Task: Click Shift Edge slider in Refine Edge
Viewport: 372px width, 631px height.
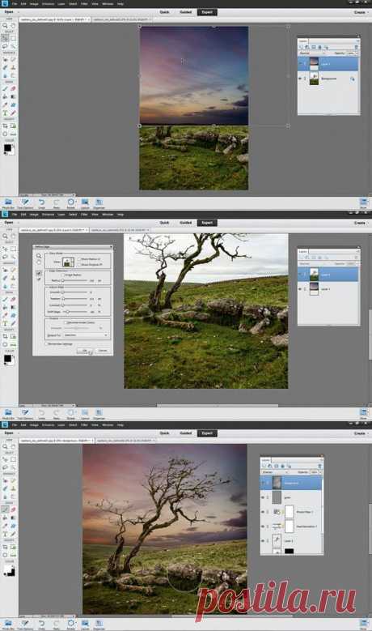Action: 74,312
